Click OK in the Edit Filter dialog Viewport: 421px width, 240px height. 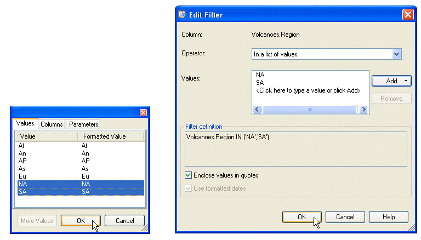click(x=301, y=217)
